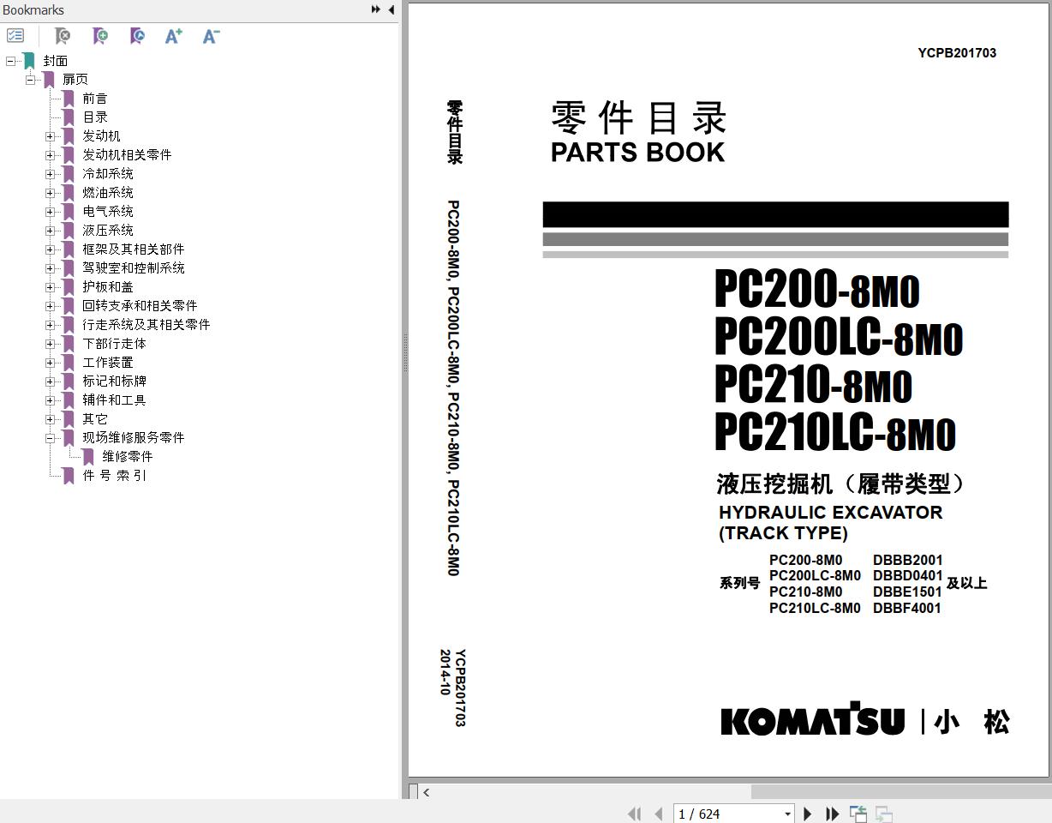Click the splitter handle between bookmarks and page
Viewport: 1052px width, 823px height.
[404, 351]
